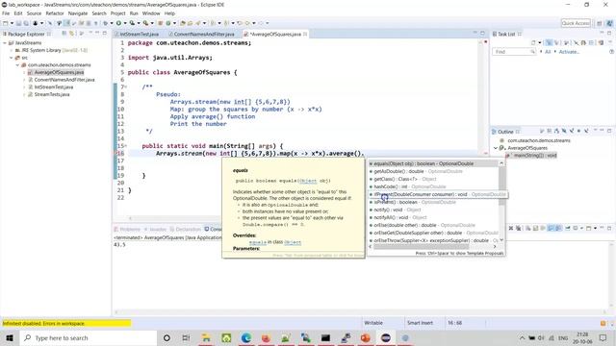This screenshot has width=616, height=346.
Task: Click the Windows taskbar search box
Action: (88, 337)
